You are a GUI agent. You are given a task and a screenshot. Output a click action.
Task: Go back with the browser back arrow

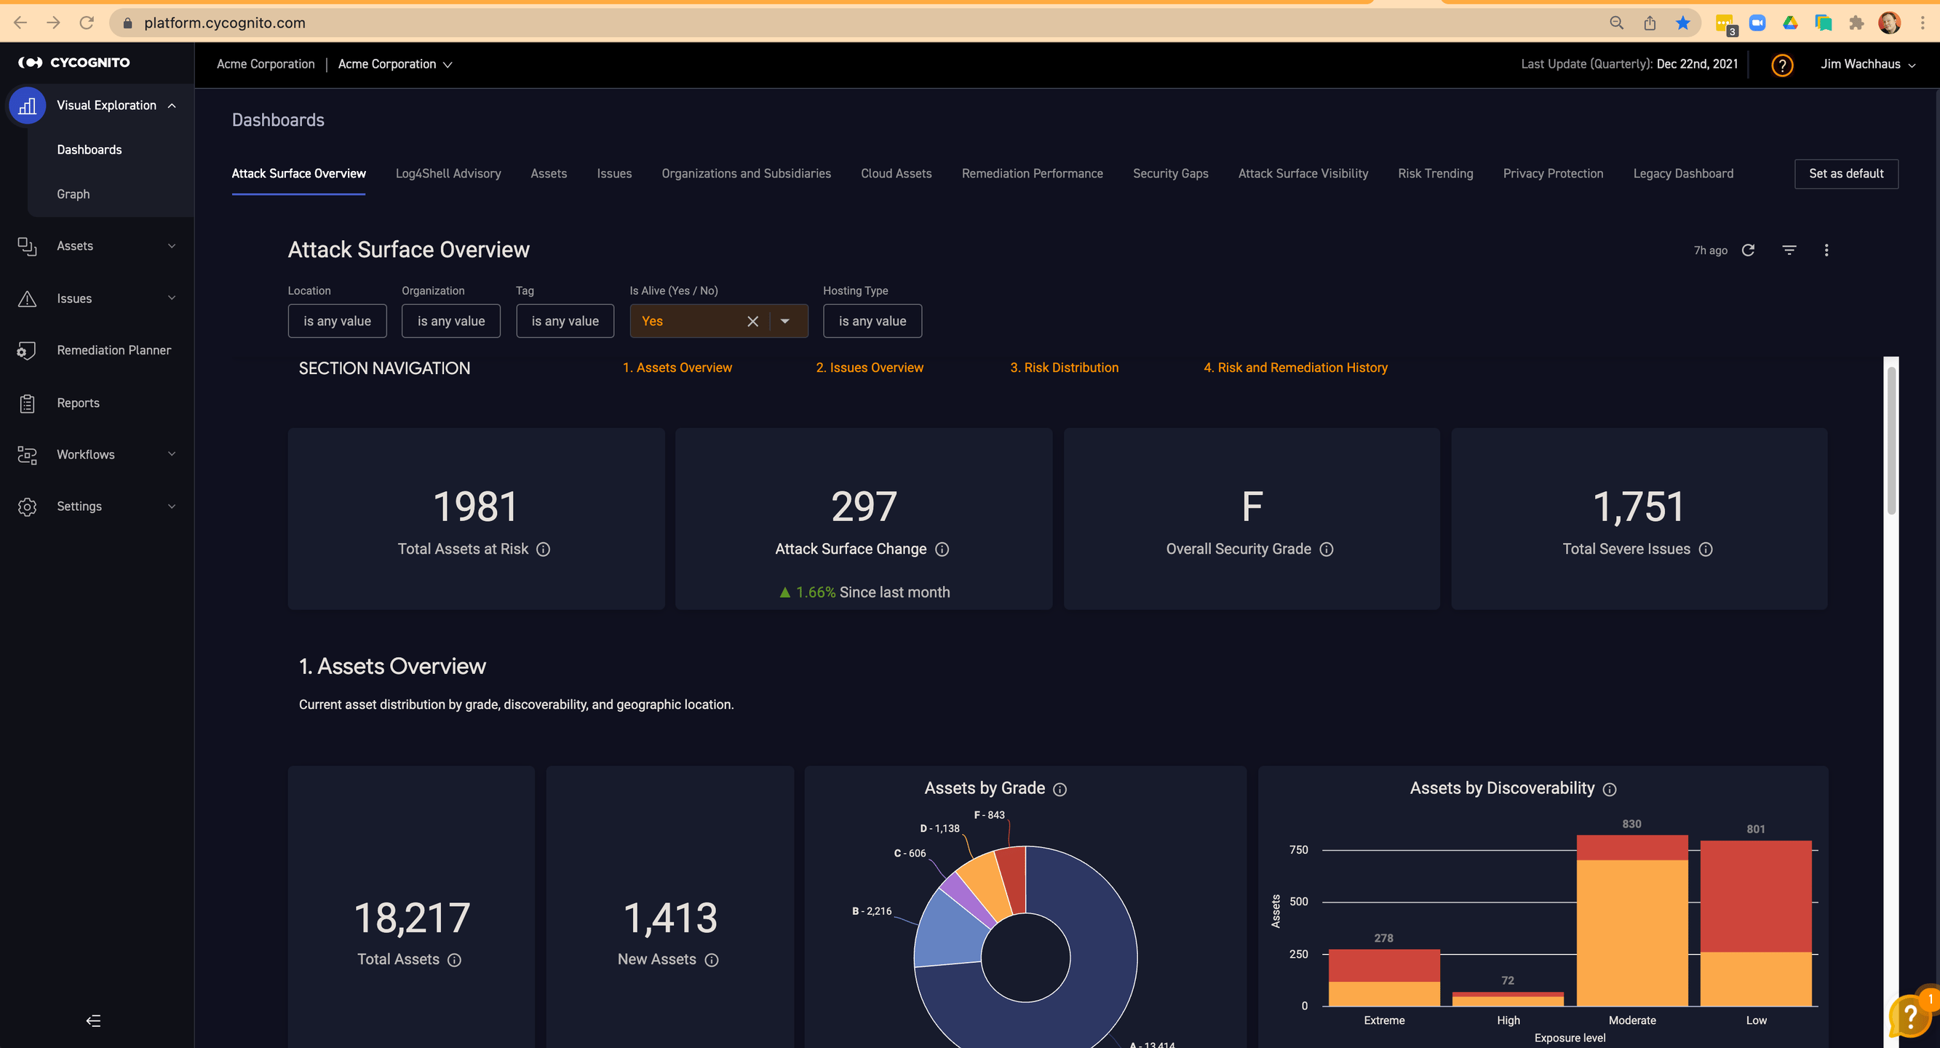[x=20, y=23]
